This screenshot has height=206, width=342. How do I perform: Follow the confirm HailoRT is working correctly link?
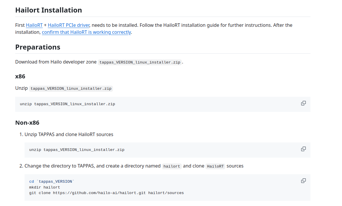(86, 32)
